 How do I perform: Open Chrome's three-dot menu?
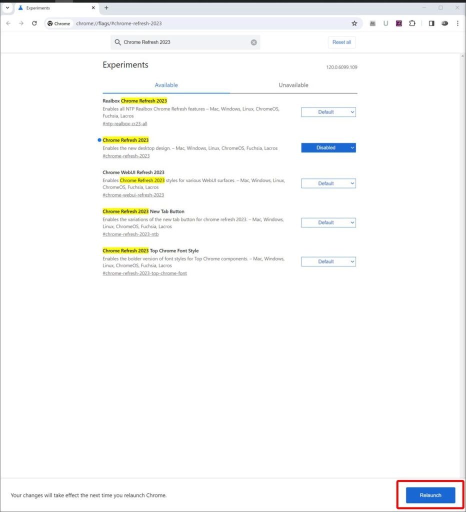point(458,23)
